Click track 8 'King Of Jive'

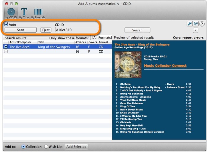pos(127,106)
